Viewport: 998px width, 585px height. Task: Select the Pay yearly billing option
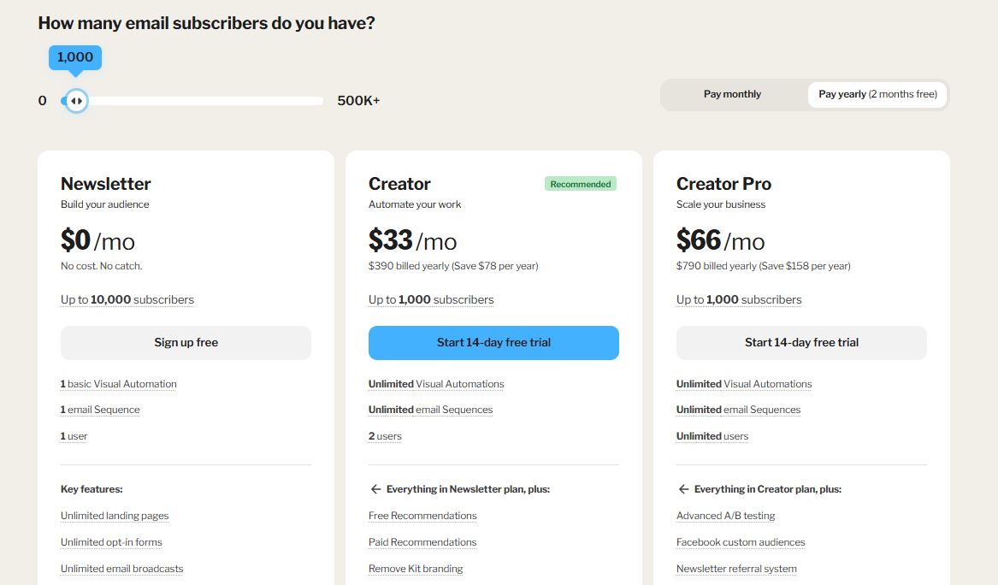(x=877, y=94)
